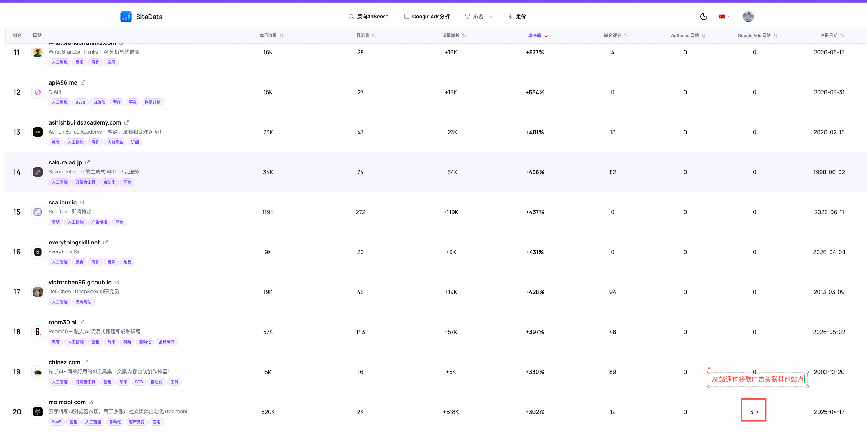Click the 客户支持 tag under moimobi.com
This screenshot has height=433, width=867.
[137, 422]
